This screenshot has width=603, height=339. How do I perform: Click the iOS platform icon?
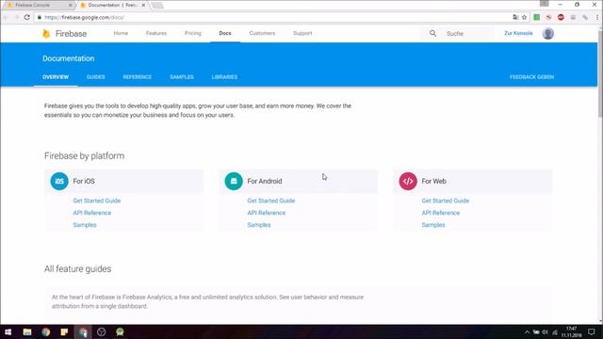click(59, 181)
